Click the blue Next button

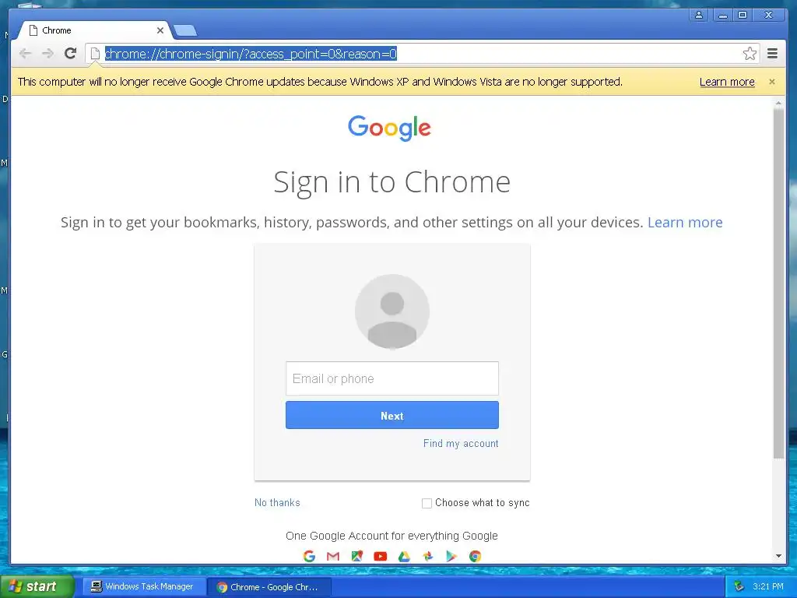tap(392, 415)
